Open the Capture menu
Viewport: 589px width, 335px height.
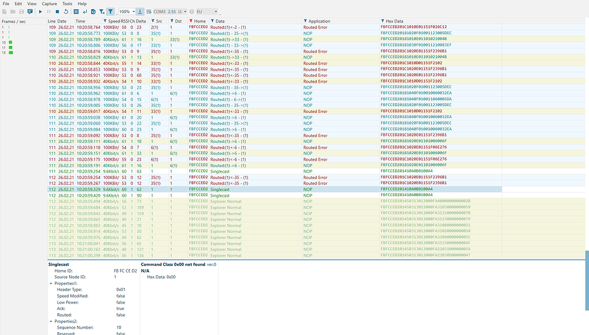click(x=48, y=3)
